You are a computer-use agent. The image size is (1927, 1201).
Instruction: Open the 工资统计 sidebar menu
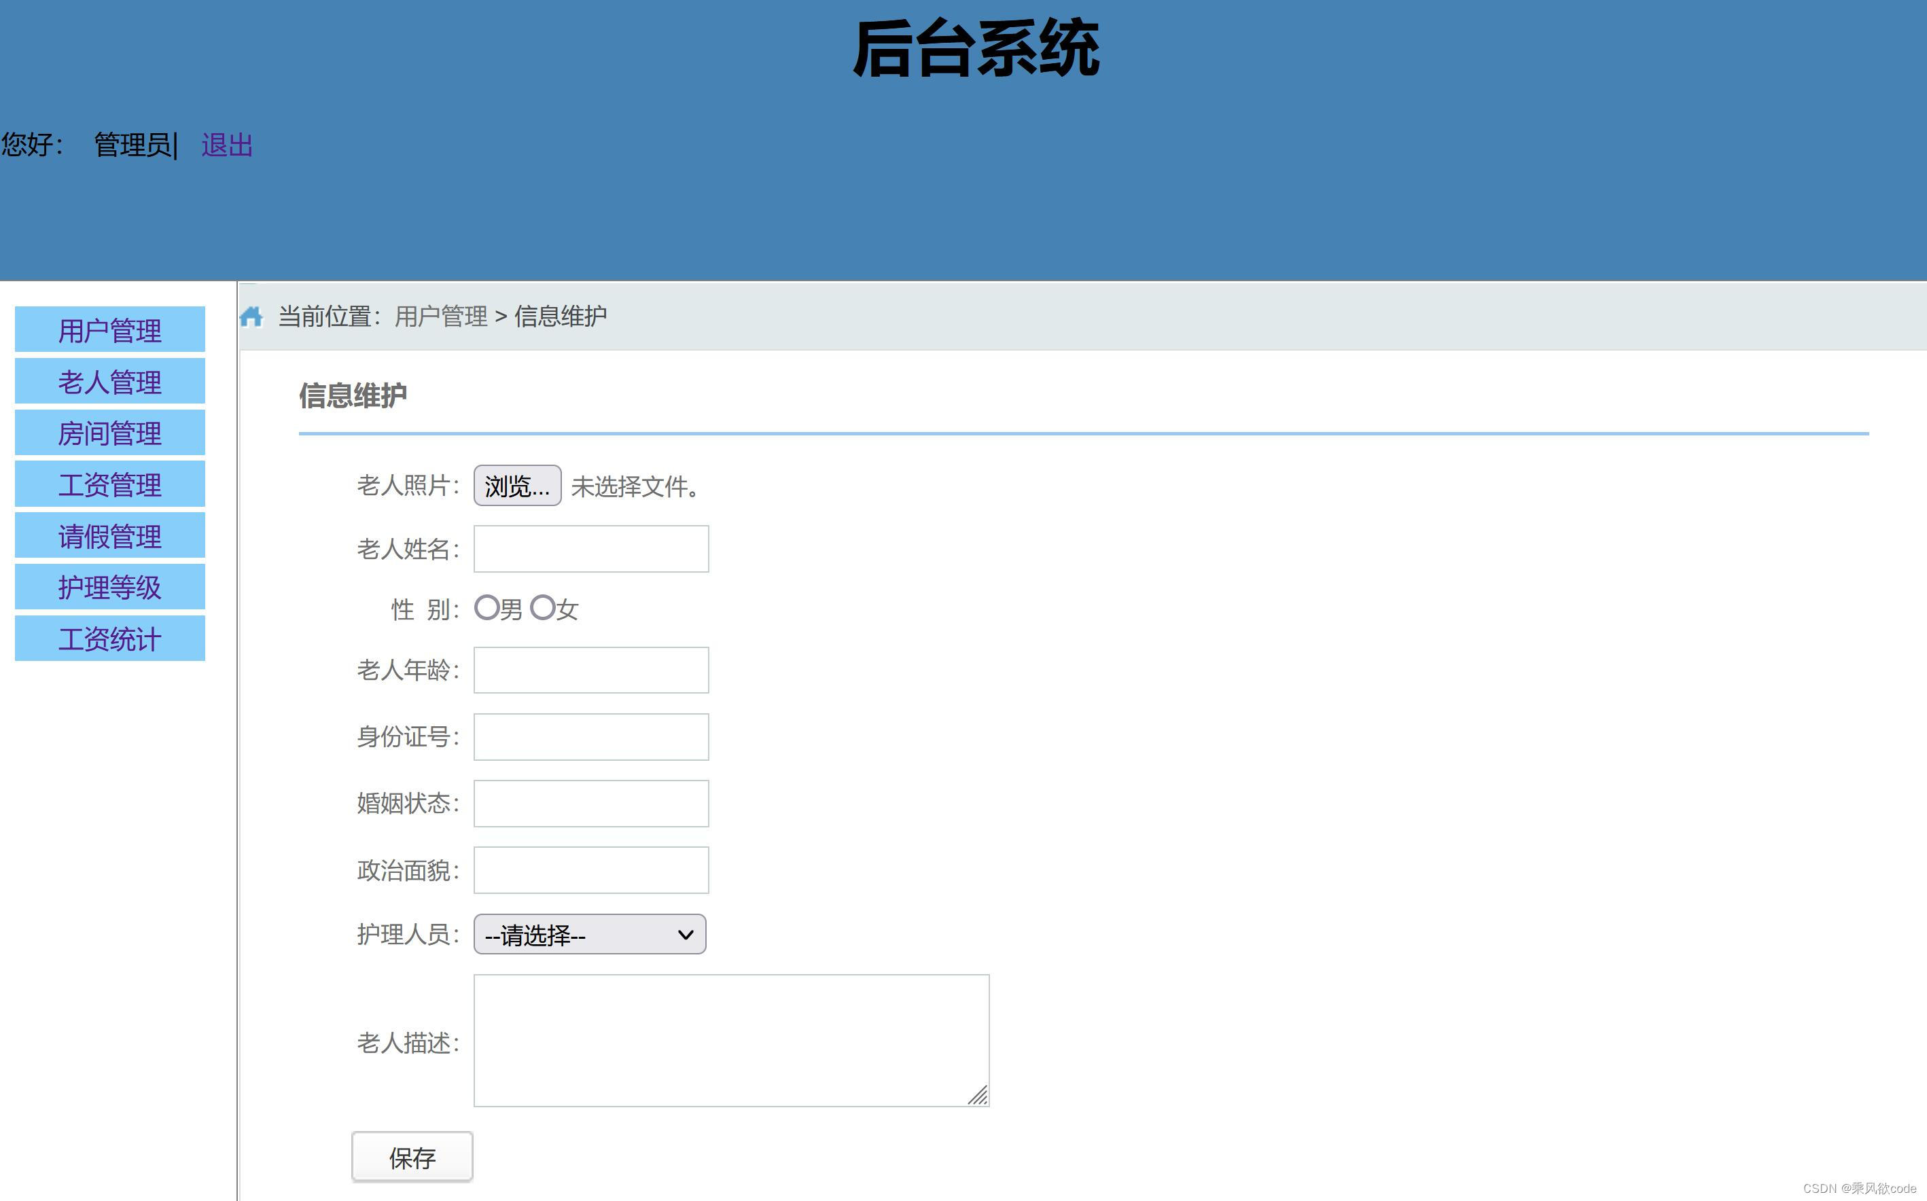(109, 639)
